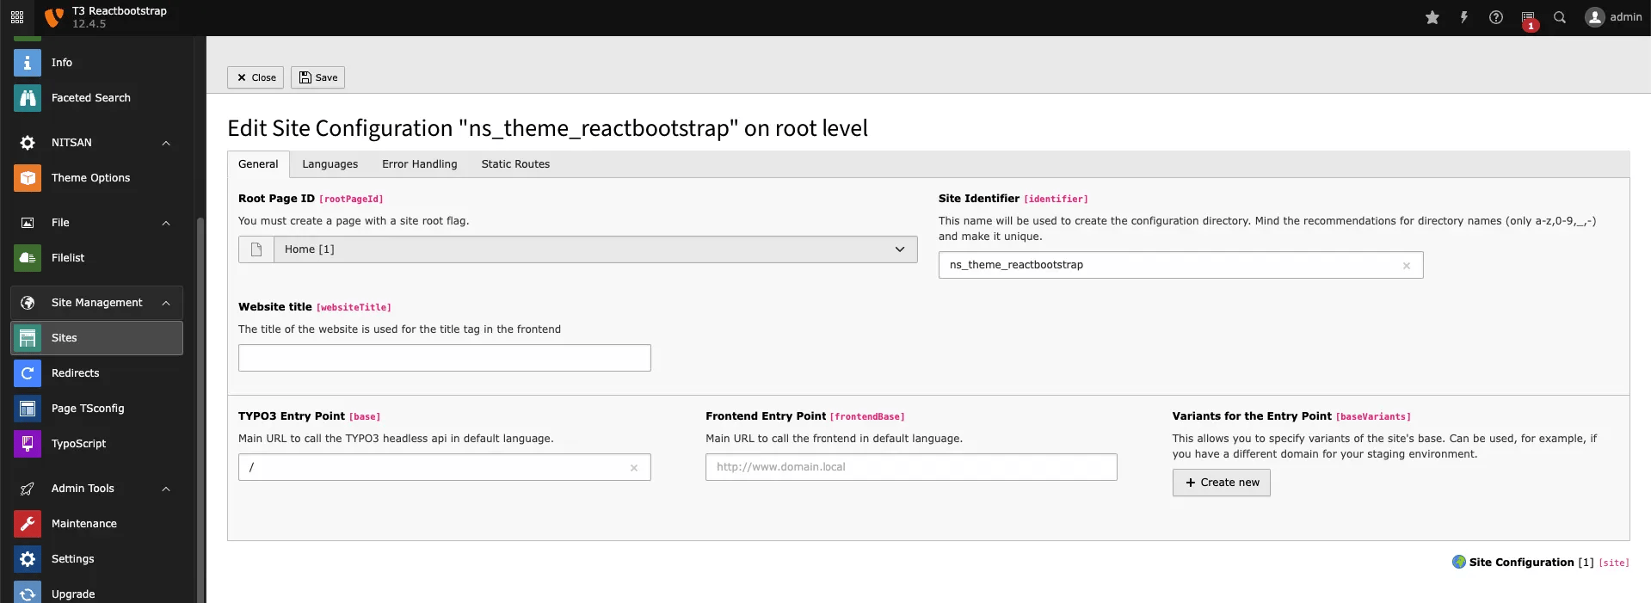This screenshot has width=1651, height=603.
Task: Open the Sites module
Action: pos(97,338)
